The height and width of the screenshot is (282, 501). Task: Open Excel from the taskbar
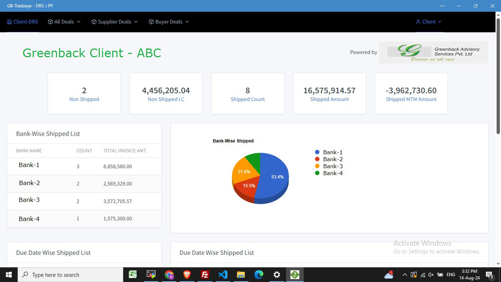tap(133, 275)
